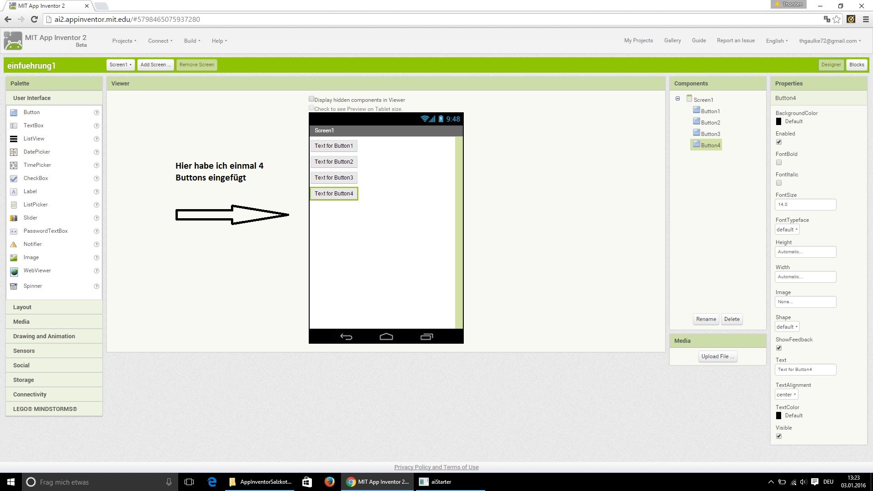Select the ListPicker palette icon
This screenshot has height=491, width=873.
pyautogui.click(x=14, y=205)
